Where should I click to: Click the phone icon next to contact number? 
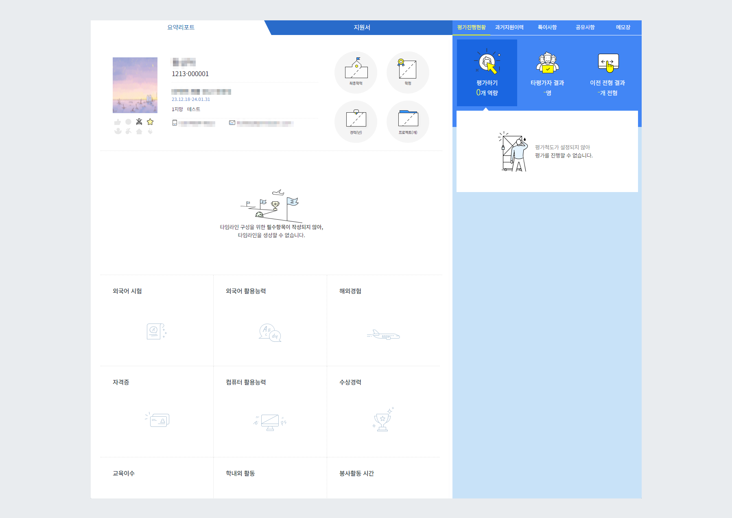[175, 123]
